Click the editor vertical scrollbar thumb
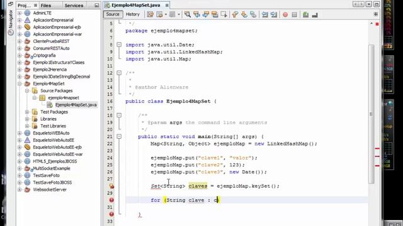The height and width of the screenshot is (226, 403). tap(371, 114)
